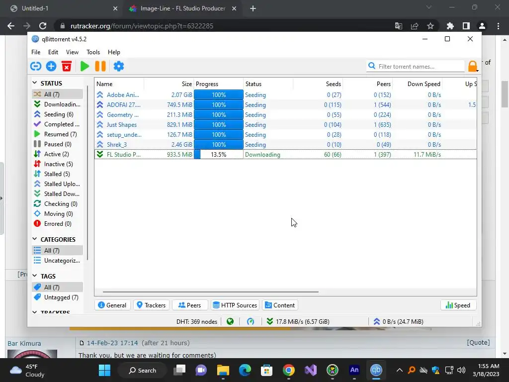Switch to the Peers tab

click(189, 305)
